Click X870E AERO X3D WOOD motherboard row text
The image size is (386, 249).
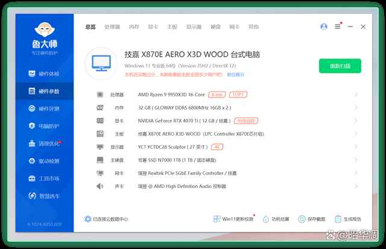201,134
